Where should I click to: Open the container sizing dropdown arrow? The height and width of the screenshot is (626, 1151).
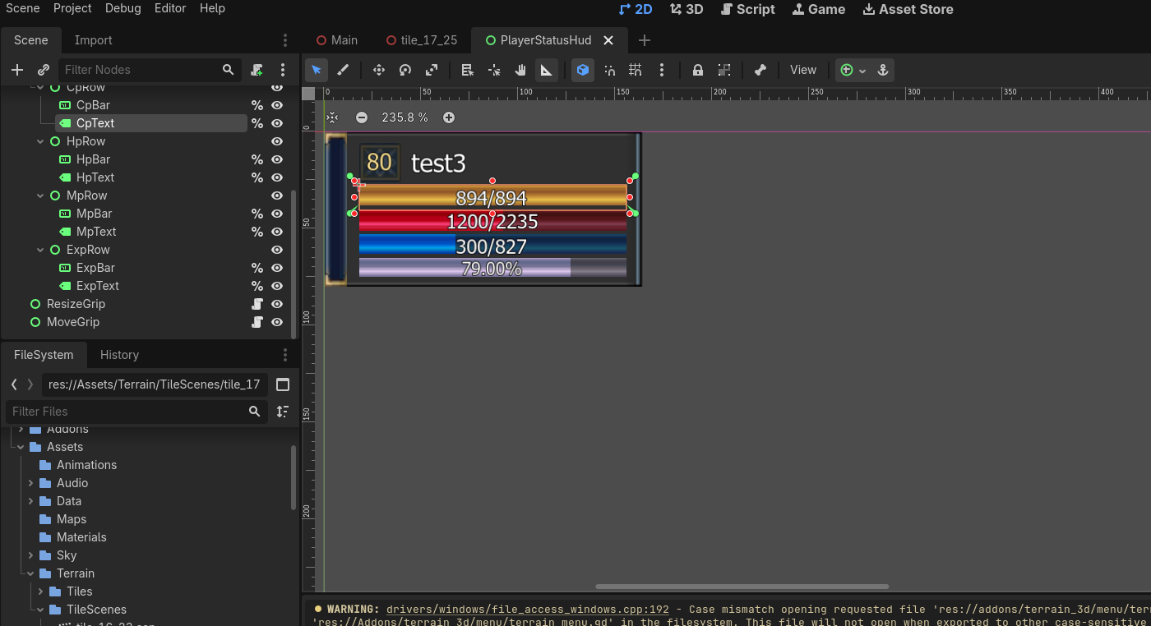(862, 71)
